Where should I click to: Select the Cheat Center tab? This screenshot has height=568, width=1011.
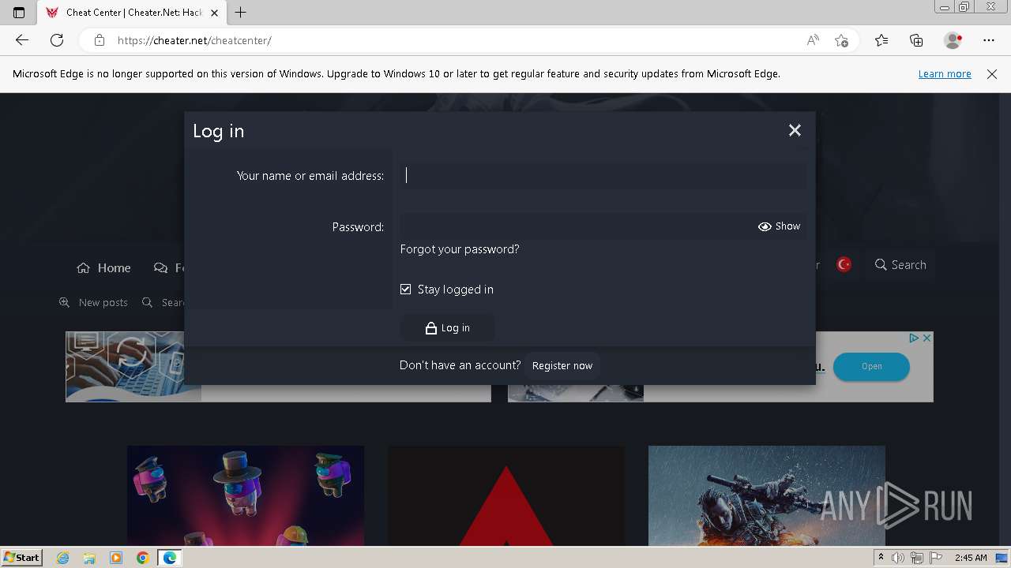click(130, 13)
